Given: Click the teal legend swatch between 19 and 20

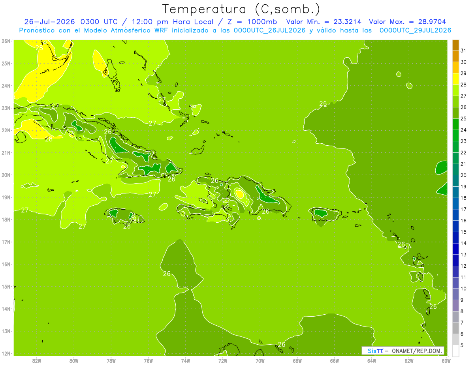Looking at the screenshot, I should (x=455, y=180).
